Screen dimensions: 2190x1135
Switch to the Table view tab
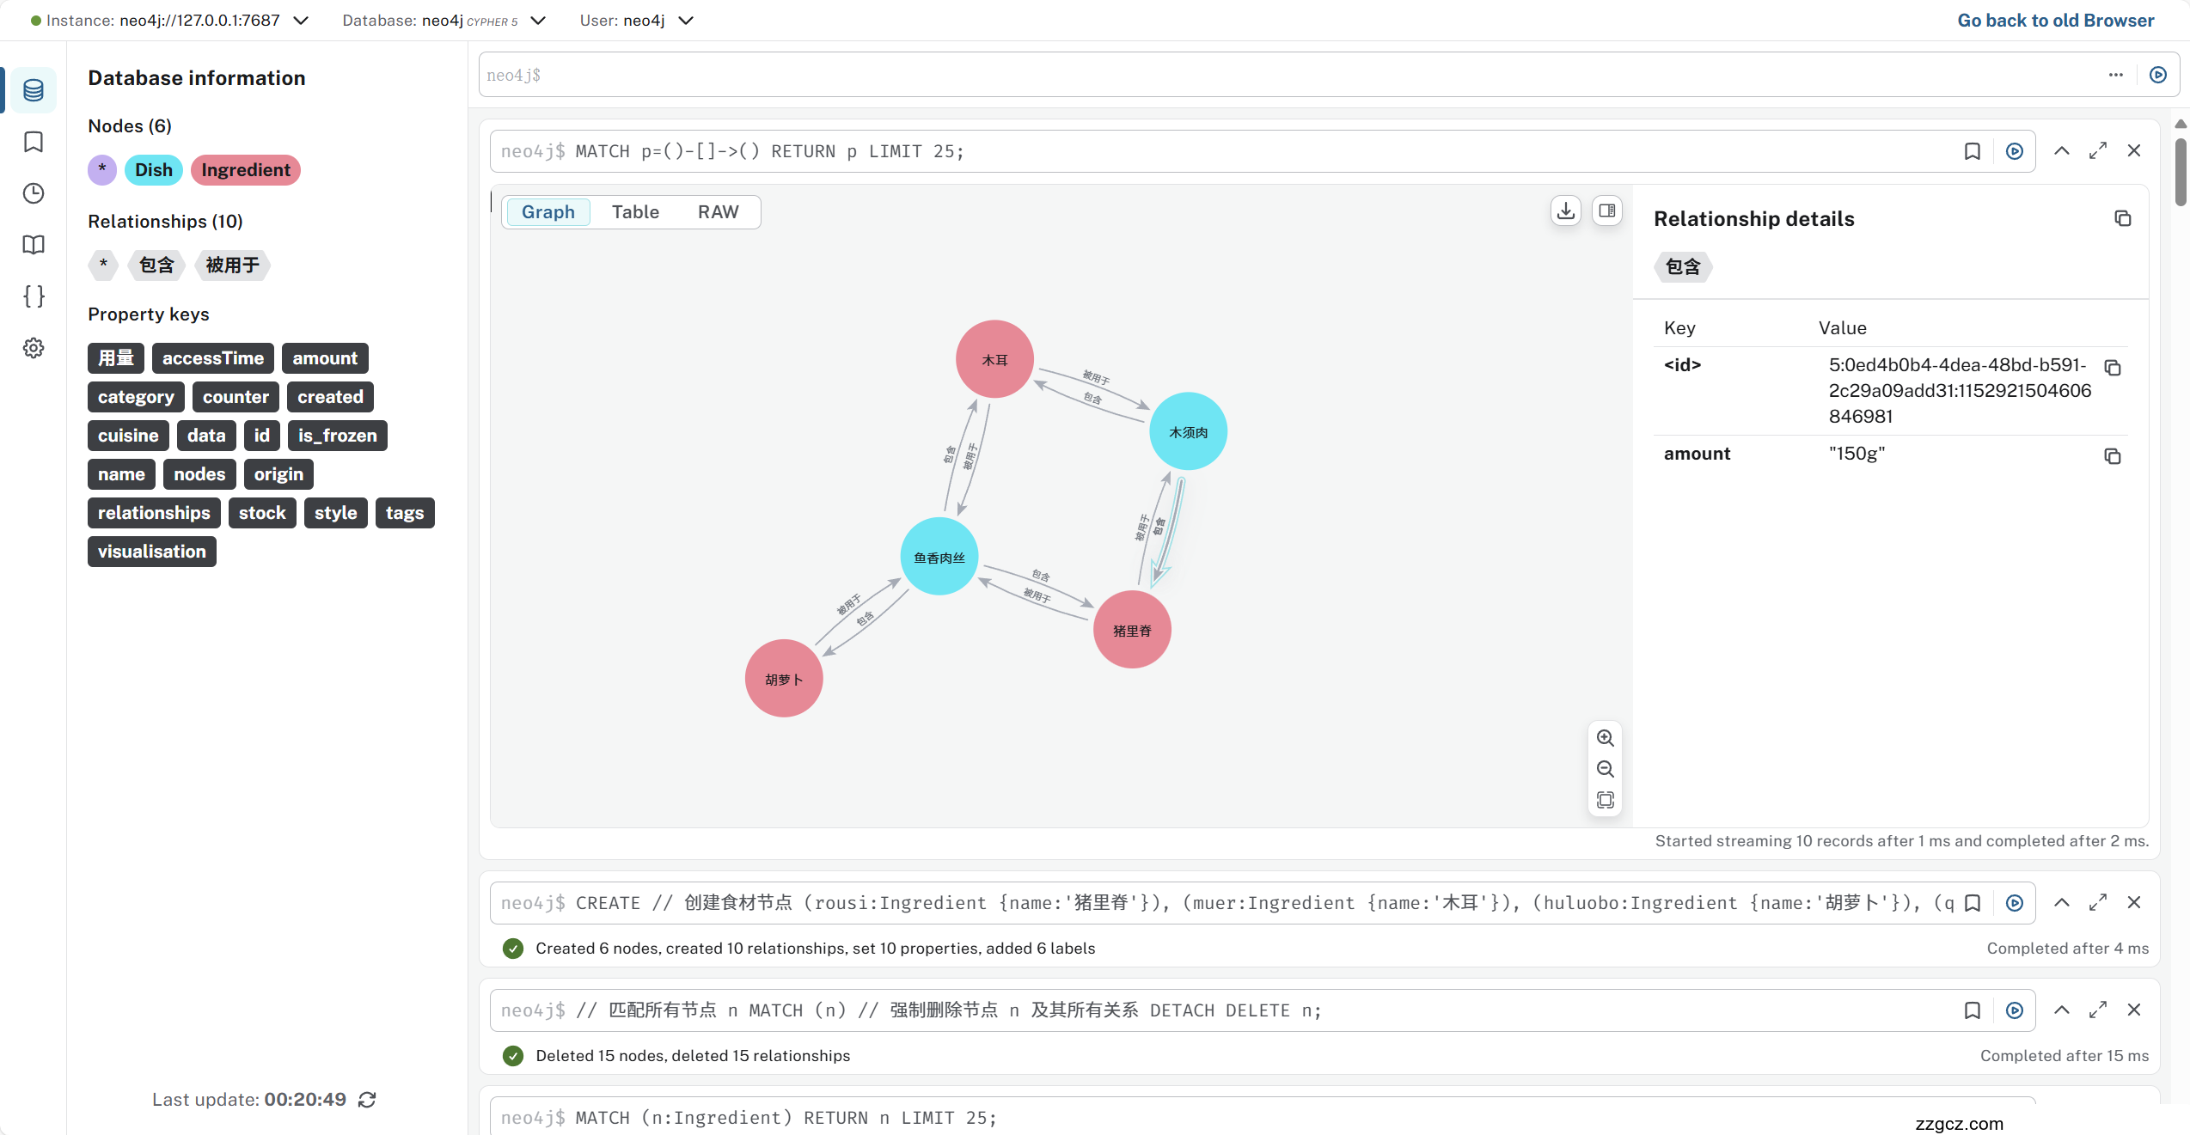tap(635, 211)
